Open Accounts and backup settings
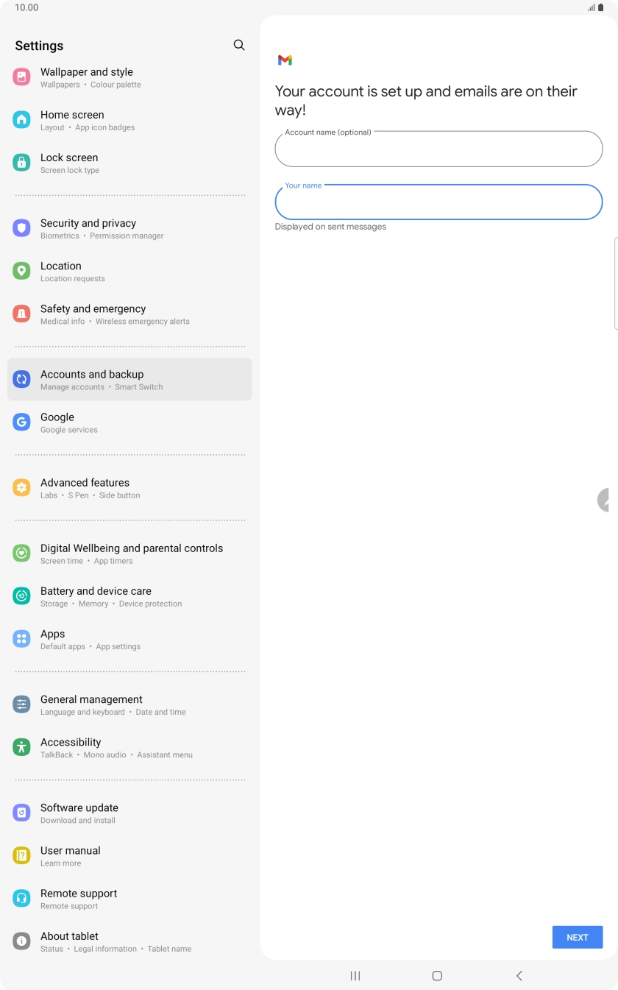This screenshot has height=990, width=618. click(129, 379)
